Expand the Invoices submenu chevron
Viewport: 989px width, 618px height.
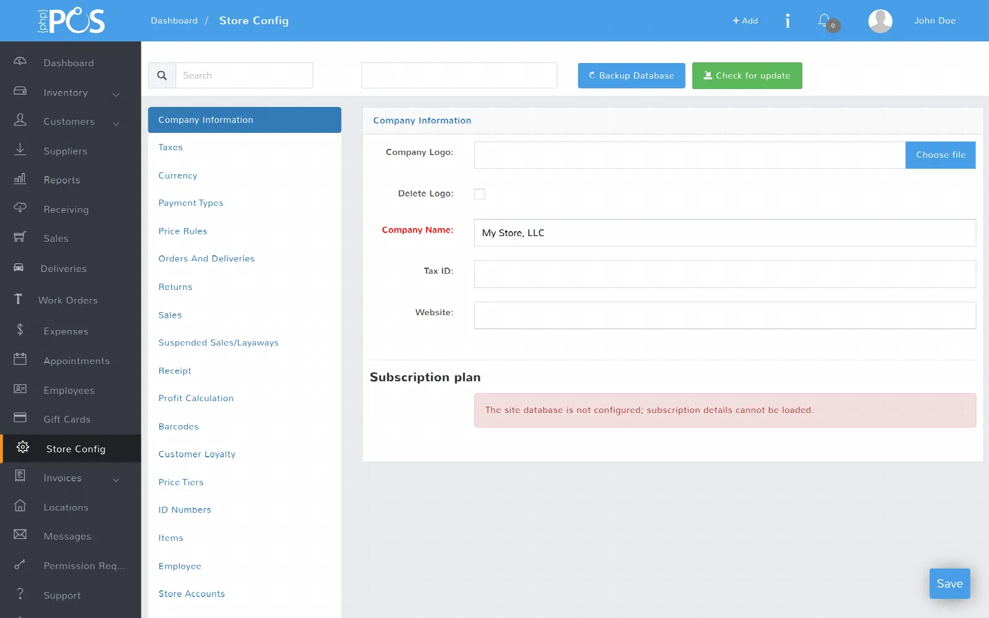116,480
